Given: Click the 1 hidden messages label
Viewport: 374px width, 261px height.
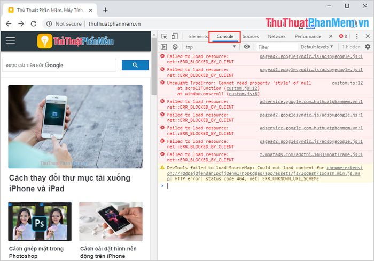Looking at the screenshot, I should tap(351, 47).
